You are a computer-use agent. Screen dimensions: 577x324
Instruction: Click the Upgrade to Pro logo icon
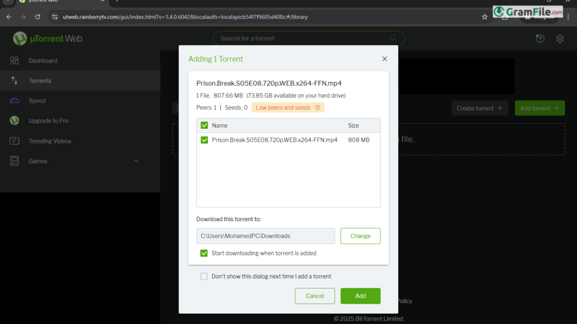(14, 120)
